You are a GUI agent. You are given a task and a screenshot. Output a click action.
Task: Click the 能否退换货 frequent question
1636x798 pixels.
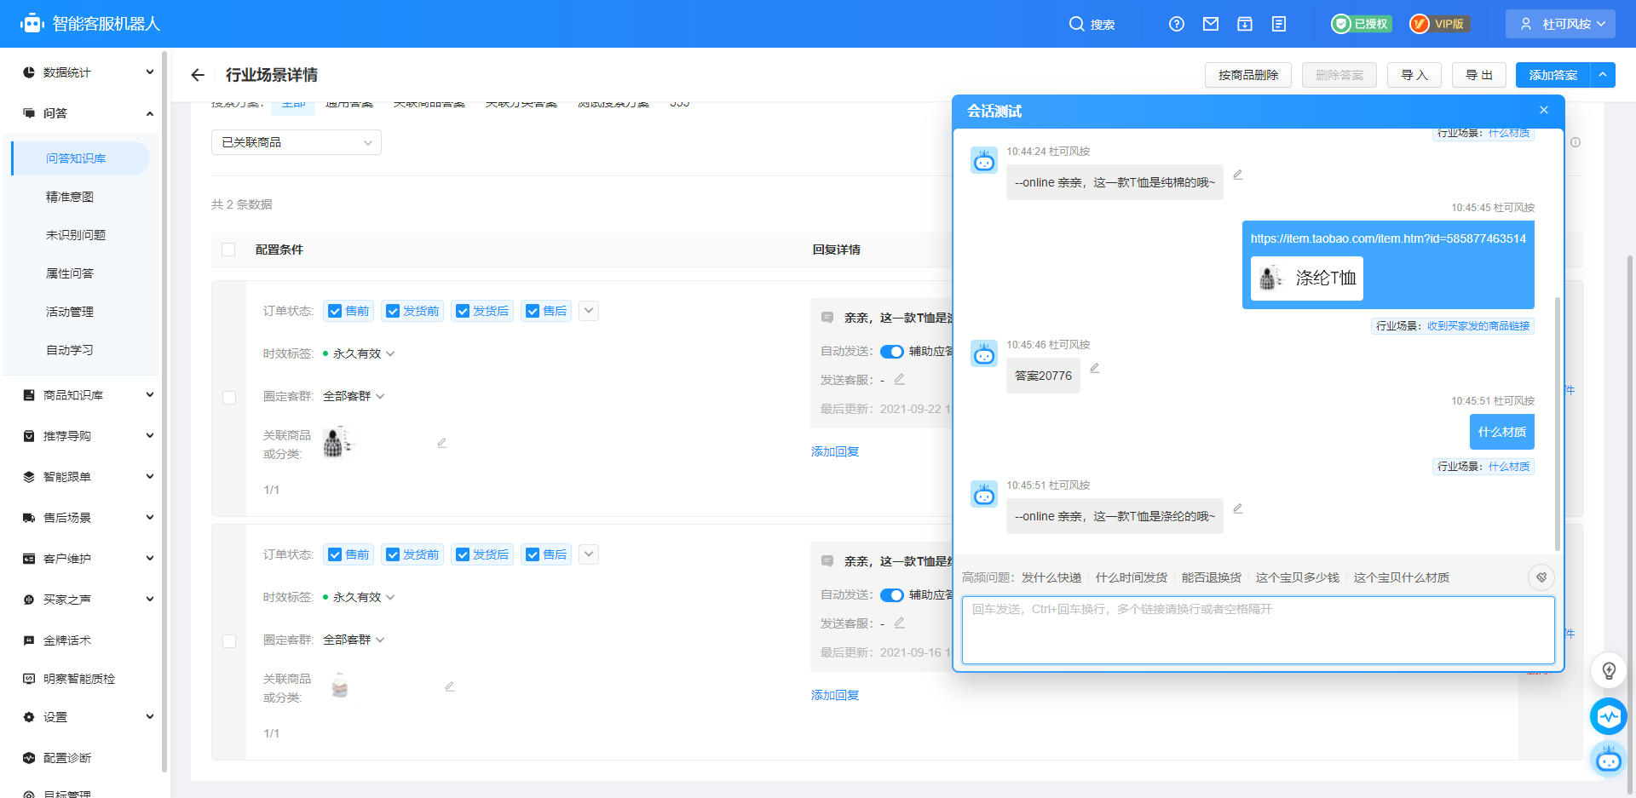1212,577
